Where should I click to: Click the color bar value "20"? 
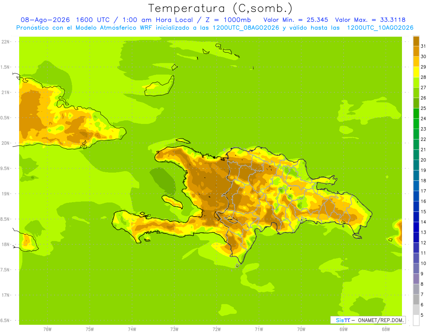(424, 160)
